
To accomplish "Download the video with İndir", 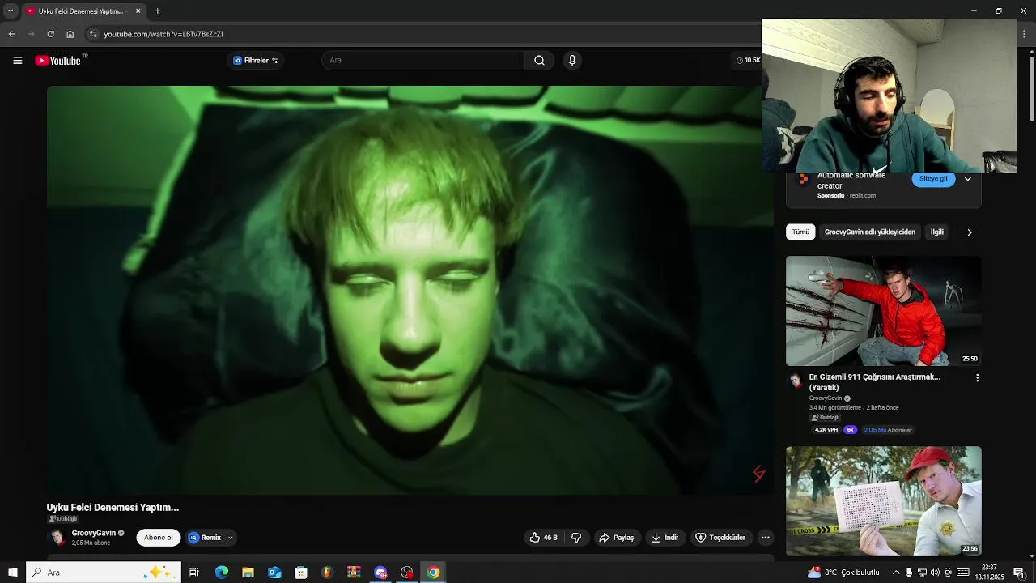I will [665, 538].
